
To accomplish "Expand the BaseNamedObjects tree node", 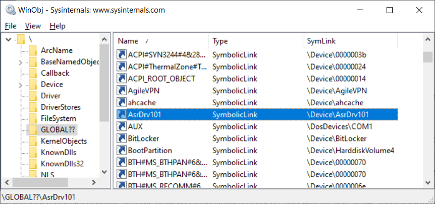I will [20, 62].
